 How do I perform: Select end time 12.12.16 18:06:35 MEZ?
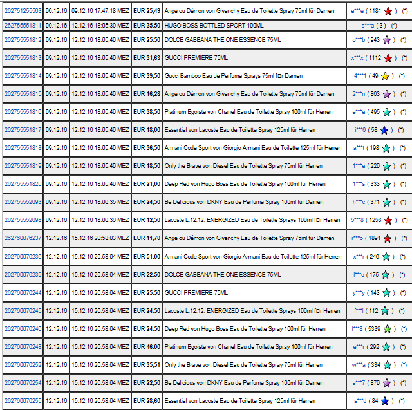[100, 202]
